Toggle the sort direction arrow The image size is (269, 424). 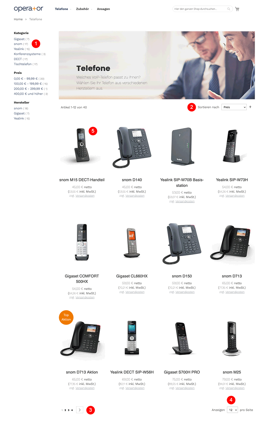[x=250, y=107]
